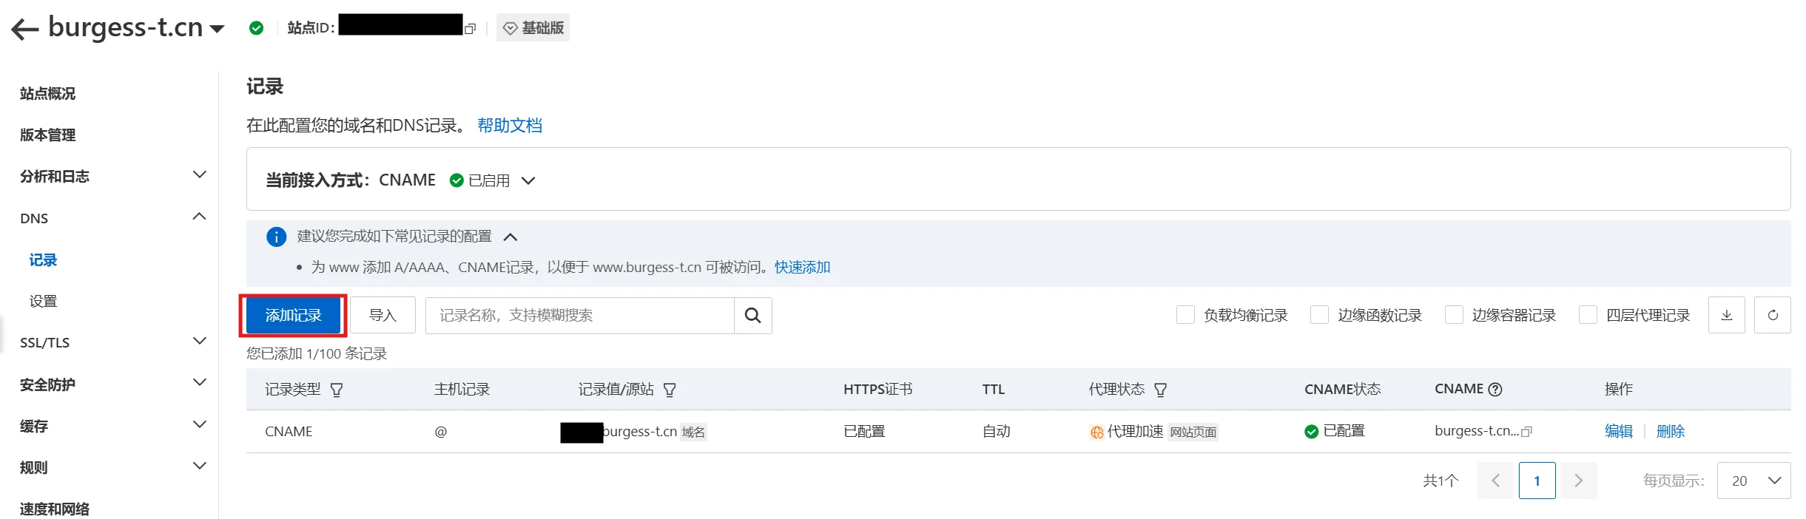Copy the CNAME value burgess-t.cn
This screenshot has width=1806, height=519.
coord(1526,432)
